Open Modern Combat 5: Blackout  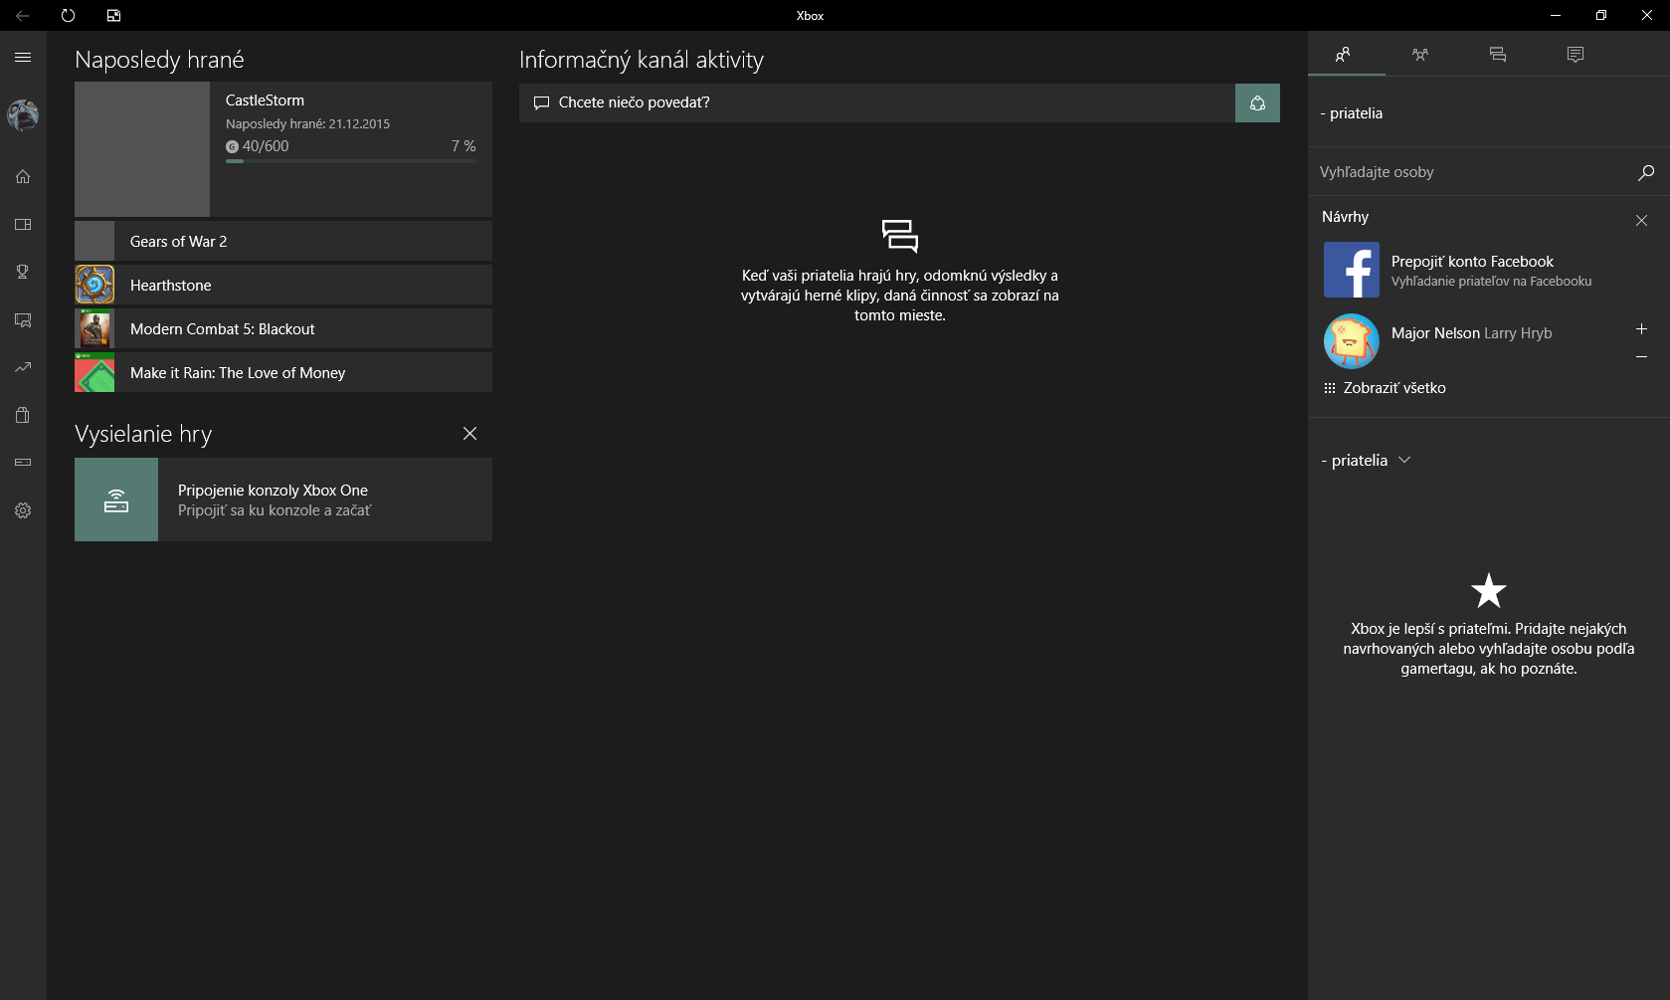[x=283, y=328]
